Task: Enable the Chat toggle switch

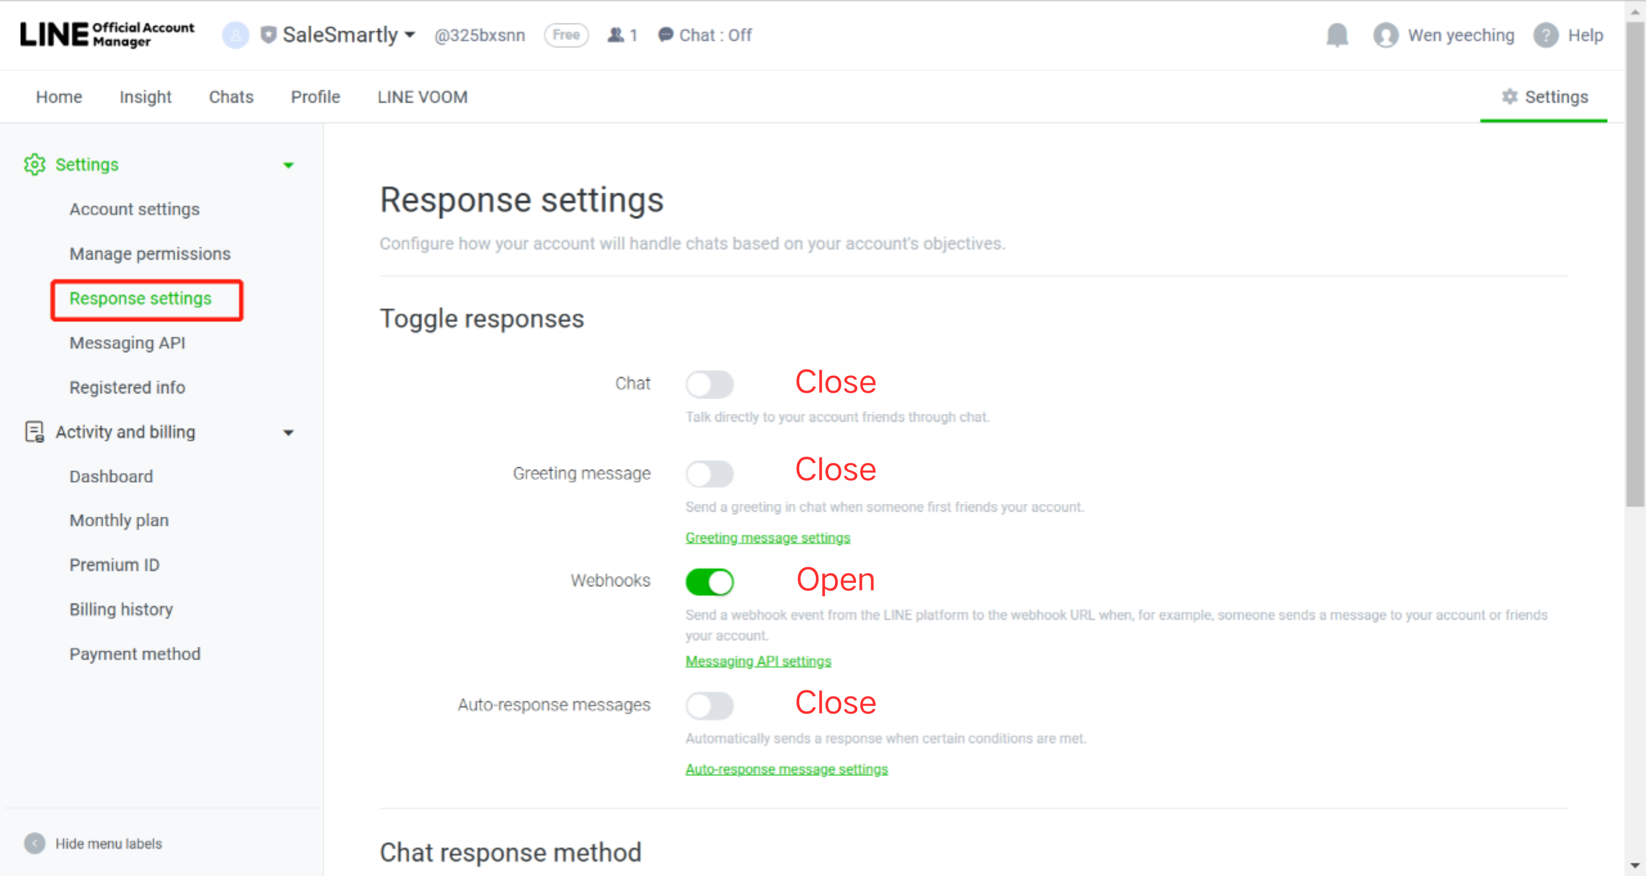Action: coord(709,384)
